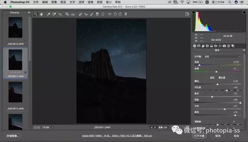The width and height of the screenshot is (248, 142).
Task: Select the Graduated Filter tool
Action: (97, 14)
